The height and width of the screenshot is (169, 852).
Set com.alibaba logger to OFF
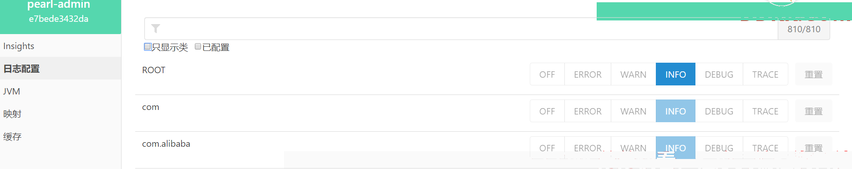point(547,148)
